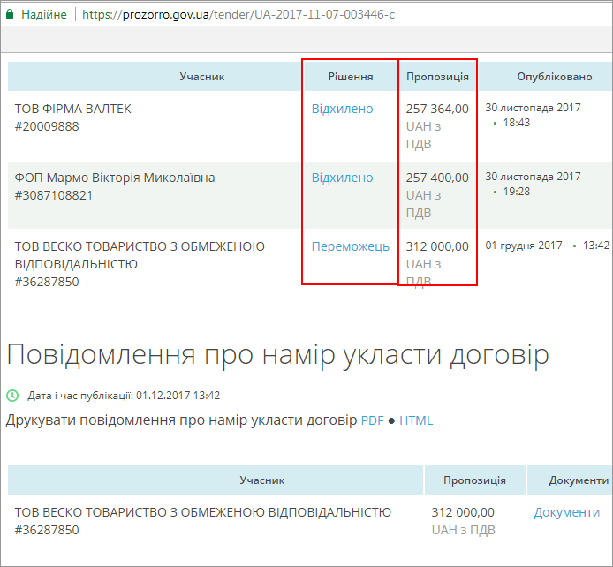The width and height of the screenshot is (613, 567).
Task: Click the Надійне secure site label
Action: pyautogui.click(x=44, y=14)
